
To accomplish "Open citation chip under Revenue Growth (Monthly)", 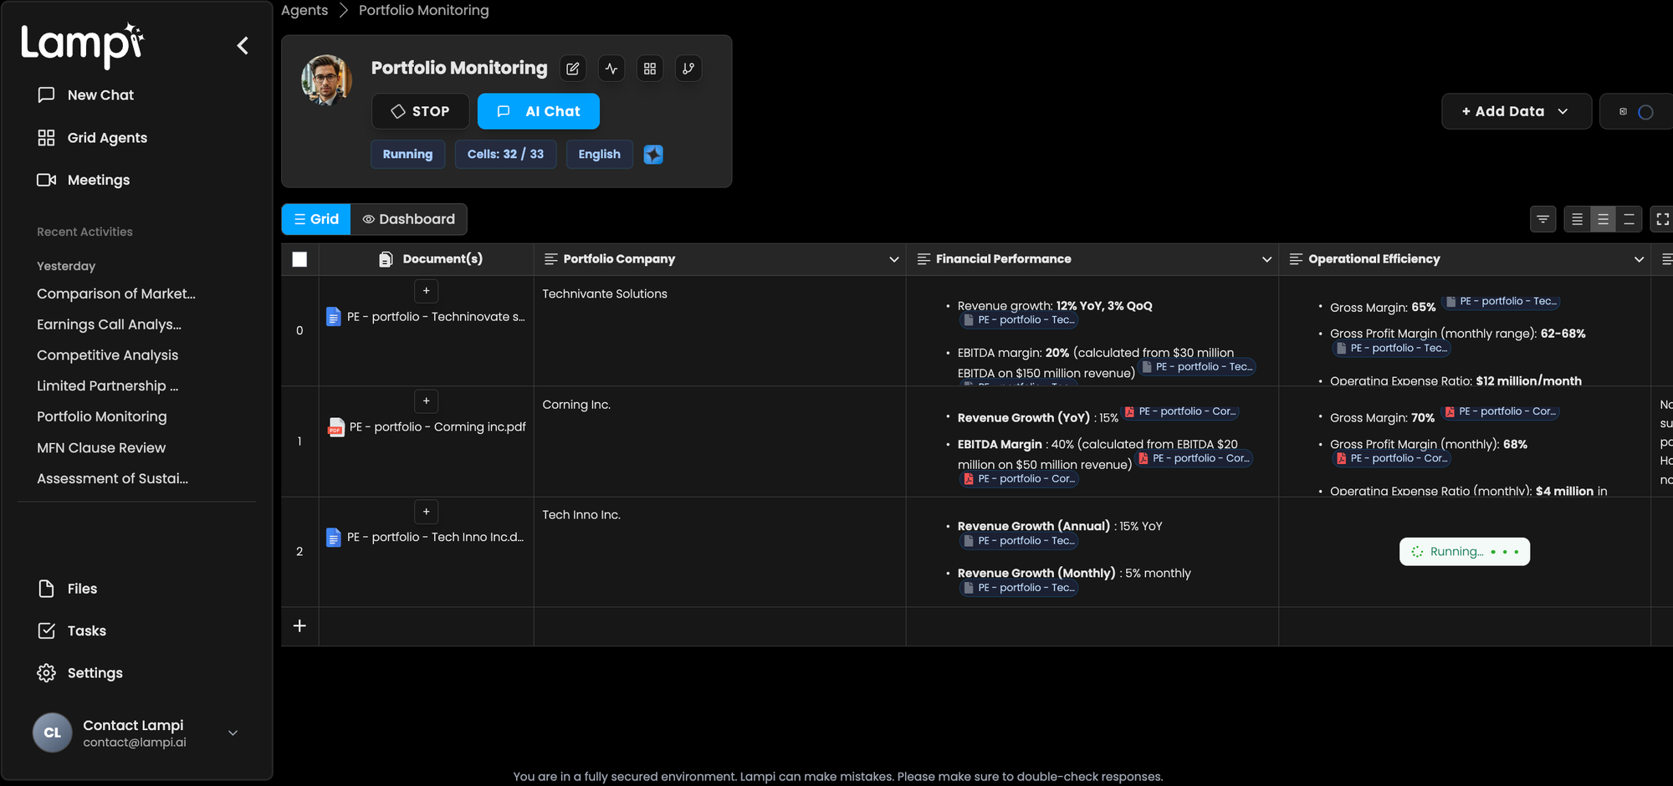I will click(x=1019, y=588).
